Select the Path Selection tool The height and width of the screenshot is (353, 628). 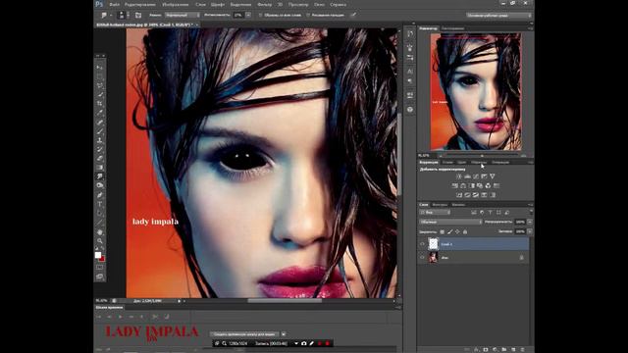tap(100, 214)
